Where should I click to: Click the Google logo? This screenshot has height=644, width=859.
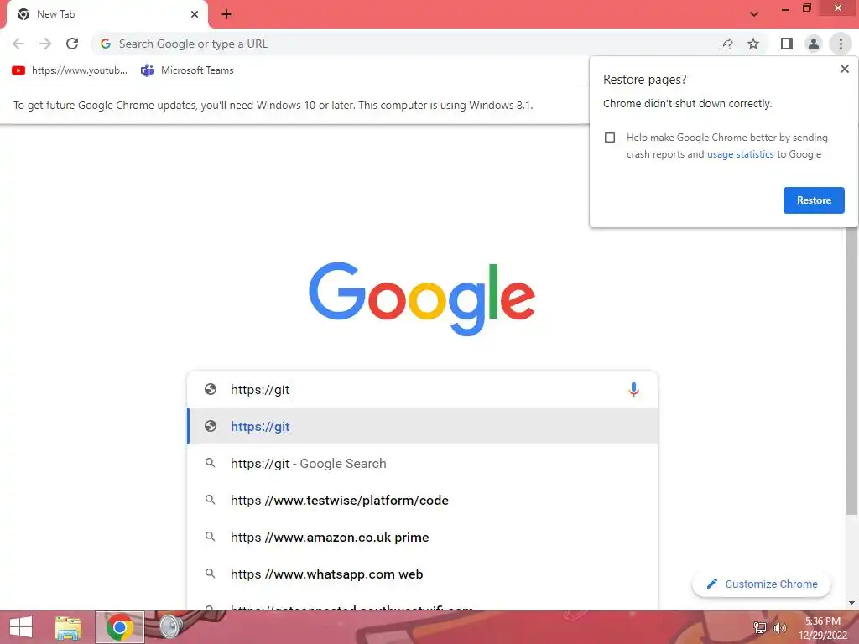click(422, 299)
